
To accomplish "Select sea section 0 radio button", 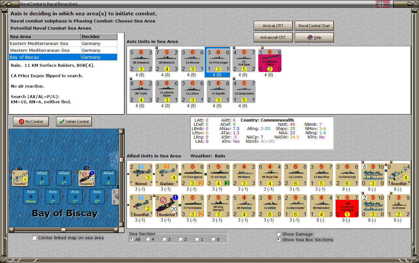I will (x=213, y=239).
